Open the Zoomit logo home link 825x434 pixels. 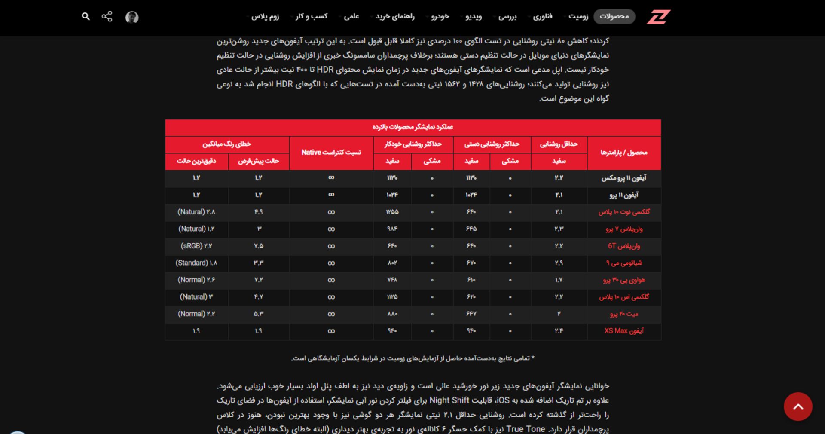click(x=658, y=17)
